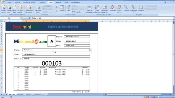Image resolution: width=175 pixels, height=98 pixels.
Task: Click Select All corner button
Action: point(1,21)
